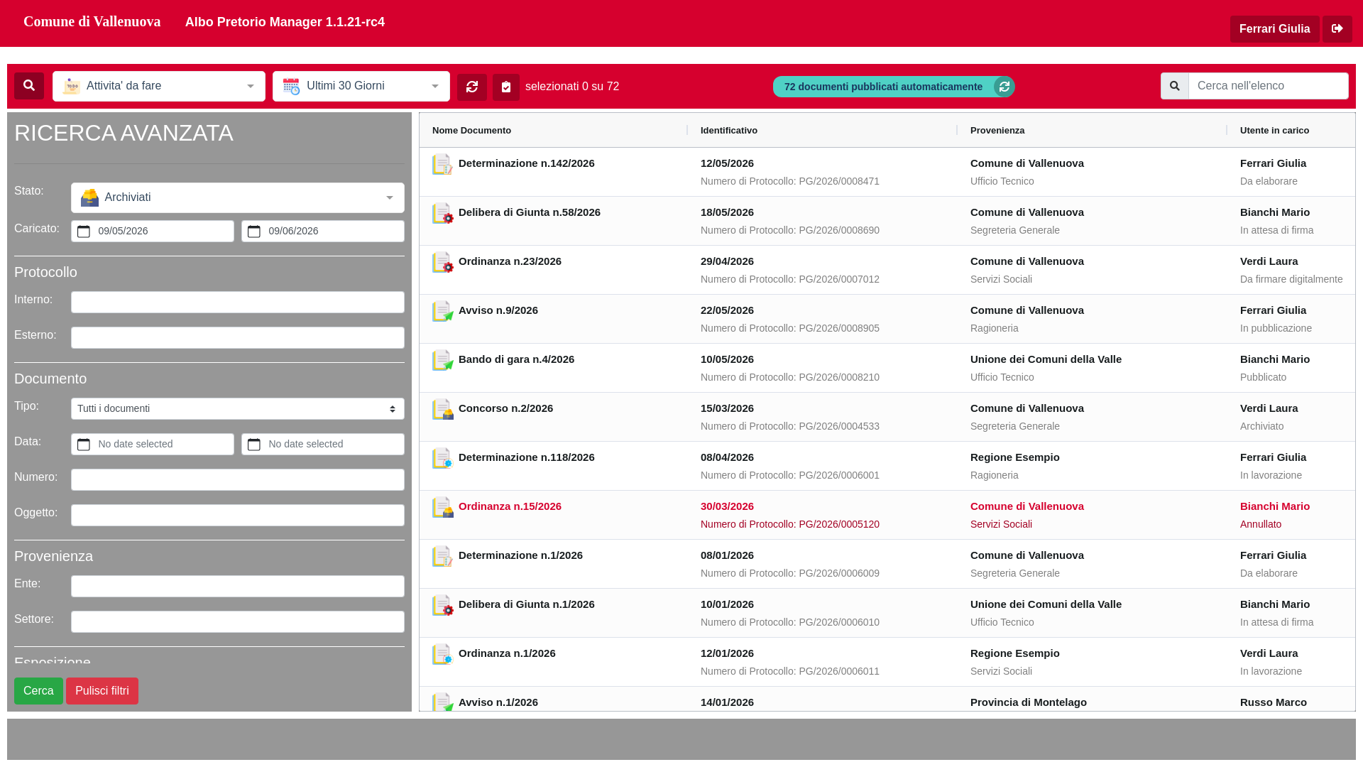Click the search magnifier button in toolbar

[x=29, y=86]
